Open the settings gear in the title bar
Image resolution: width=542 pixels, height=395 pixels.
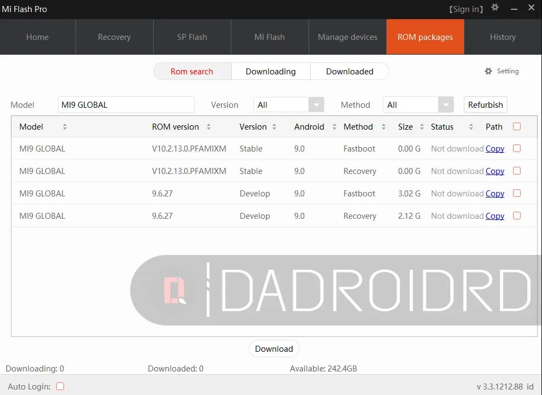point(495,8)
